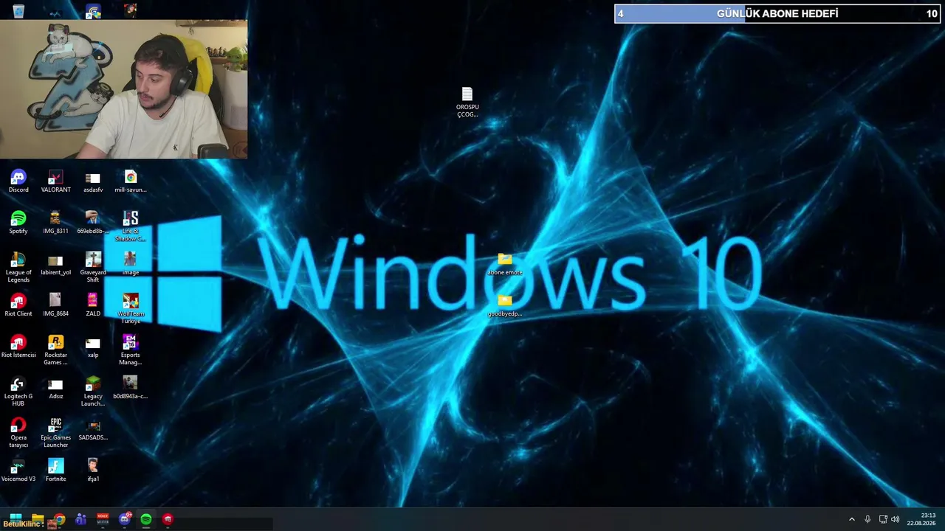Viewport: 945px width, 531px height.
Task: Select the Life & Shadow shortcut
Action: coord(131,226)
